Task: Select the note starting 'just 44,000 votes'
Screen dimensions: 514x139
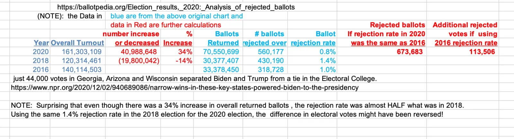Action: [195, 79]
